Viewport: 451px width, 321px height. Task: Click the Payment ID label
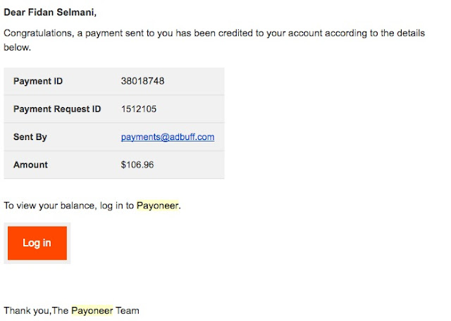(38, 81)
